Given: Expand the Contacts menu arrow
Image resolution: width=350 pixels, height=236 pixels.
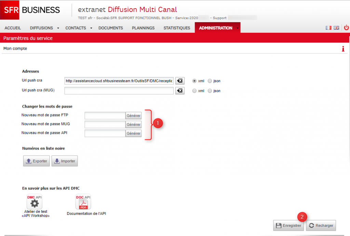Looking at the screenshot, I should click(x=91, y=28).
